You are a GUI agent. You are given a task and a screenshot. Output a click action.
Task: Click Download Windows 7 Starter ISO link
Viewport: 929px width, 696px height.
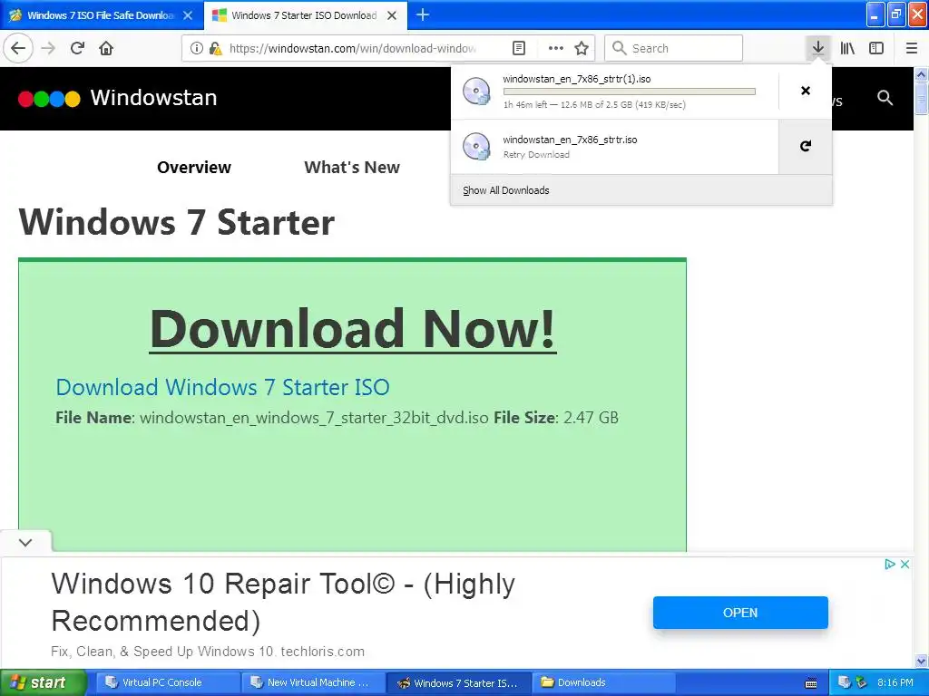(223, 387)
